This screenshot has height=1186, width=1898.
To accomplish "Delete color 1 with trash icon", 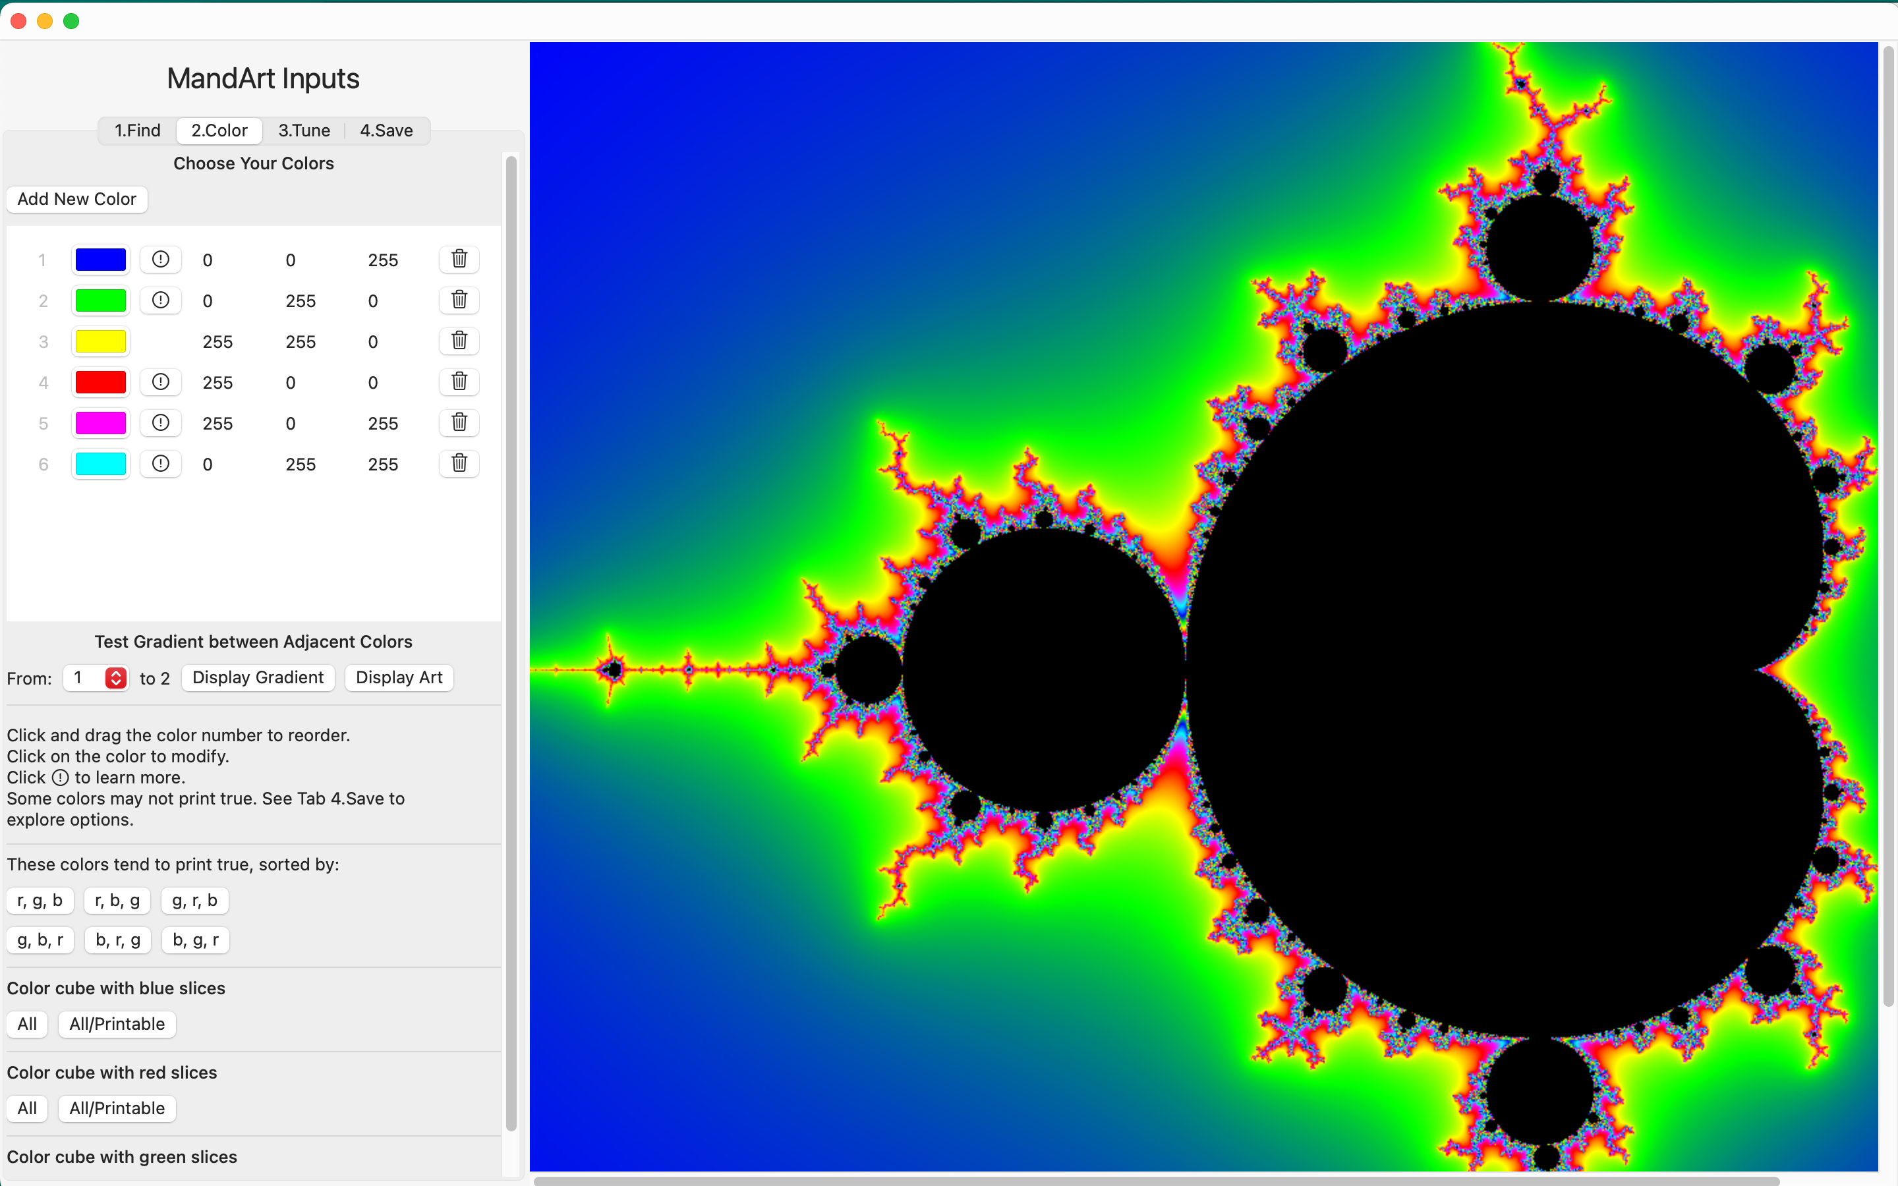I will pos(459,260).
